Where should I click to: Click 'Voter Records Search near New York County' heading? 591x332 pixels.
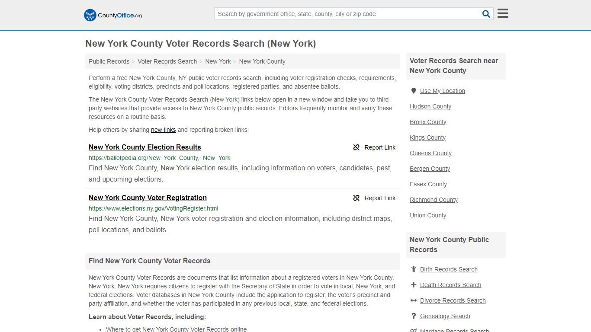coord(454,66)
